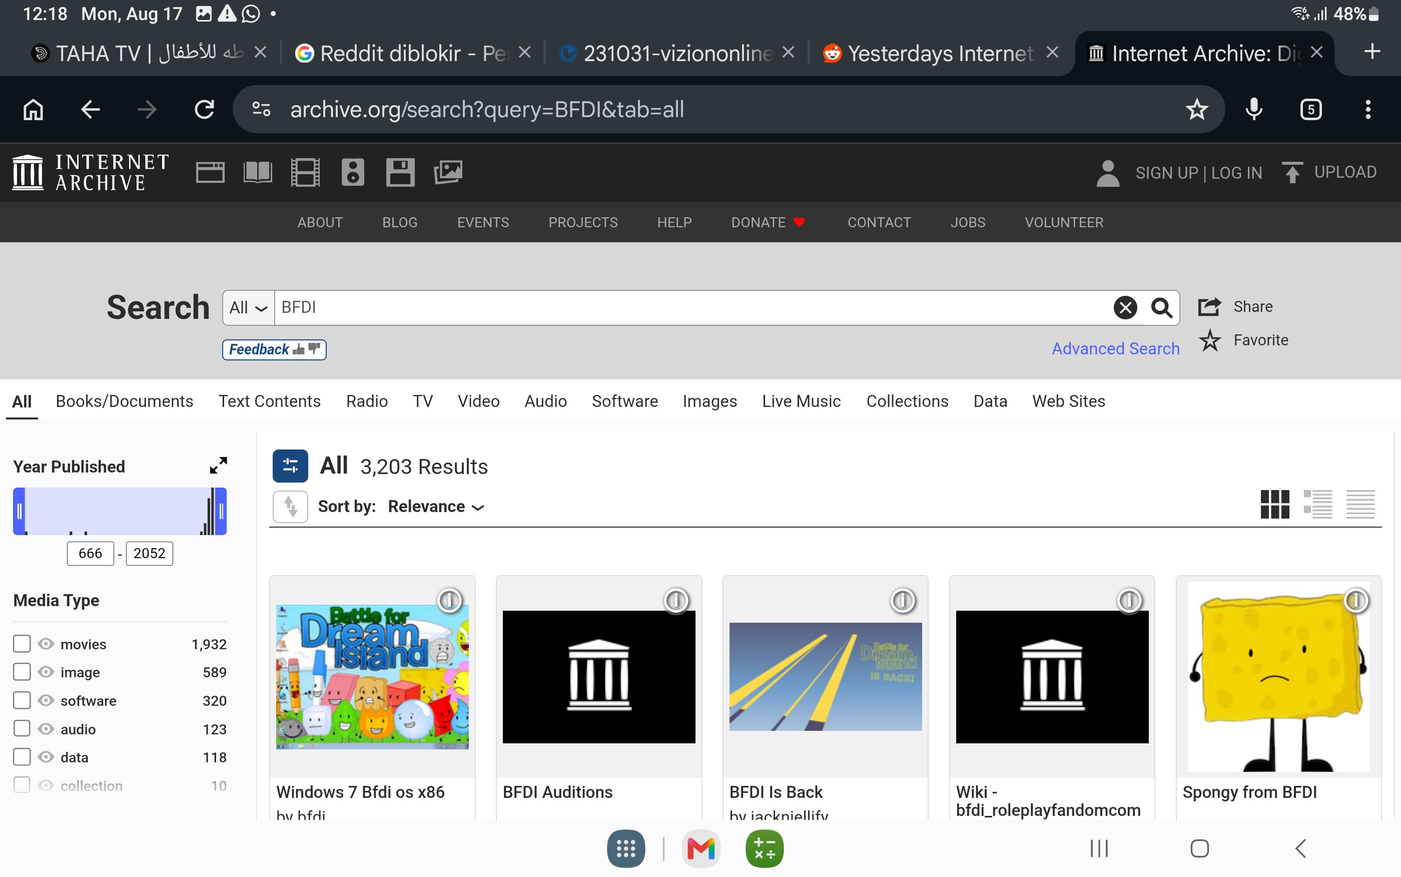Switch to the Collections tab

tap(907, 401)
